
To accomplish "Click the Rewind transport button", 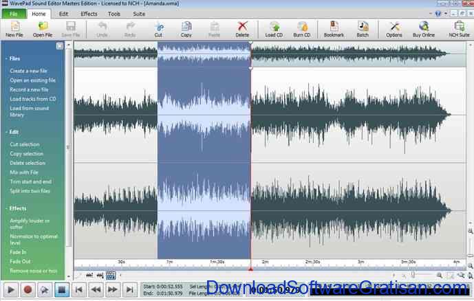I will click(96, 290).
